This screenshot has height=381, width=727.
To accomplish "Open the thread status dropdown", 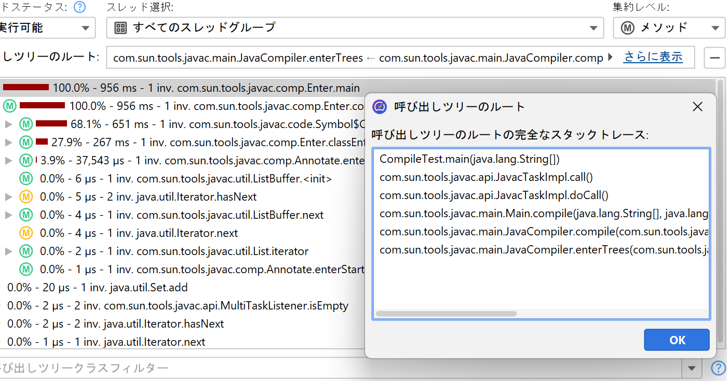I will (47, 27).
